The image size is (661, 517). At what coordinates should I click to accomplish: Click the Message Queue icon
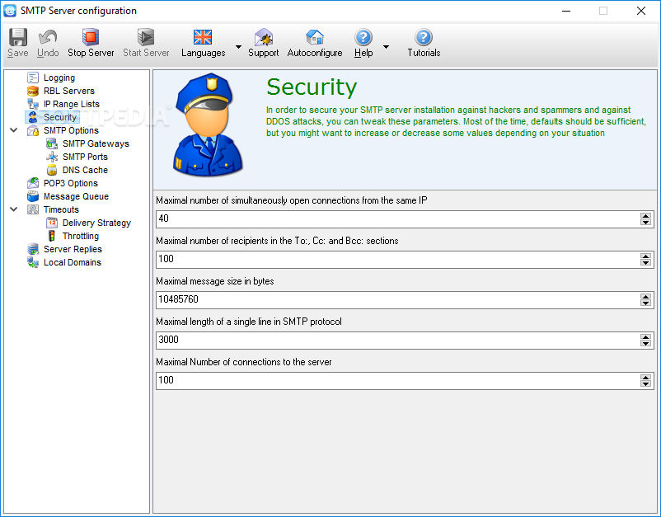[33, 196]
